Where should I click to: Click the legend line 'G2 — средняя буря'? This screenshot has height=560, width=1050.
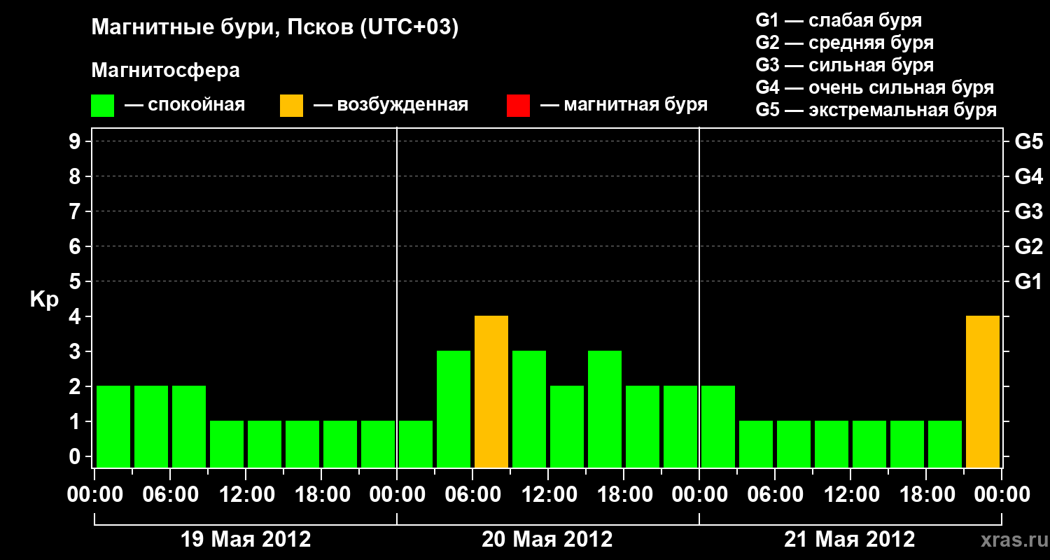pos(844,43)
